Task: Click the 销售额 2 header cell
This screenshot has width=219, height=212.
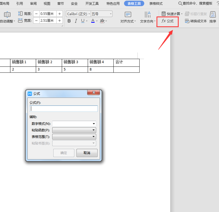Action: (49, 62)
